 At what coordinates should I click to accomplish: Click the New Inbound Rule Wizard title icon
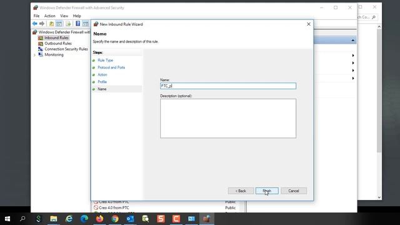(x=96, y=24)
